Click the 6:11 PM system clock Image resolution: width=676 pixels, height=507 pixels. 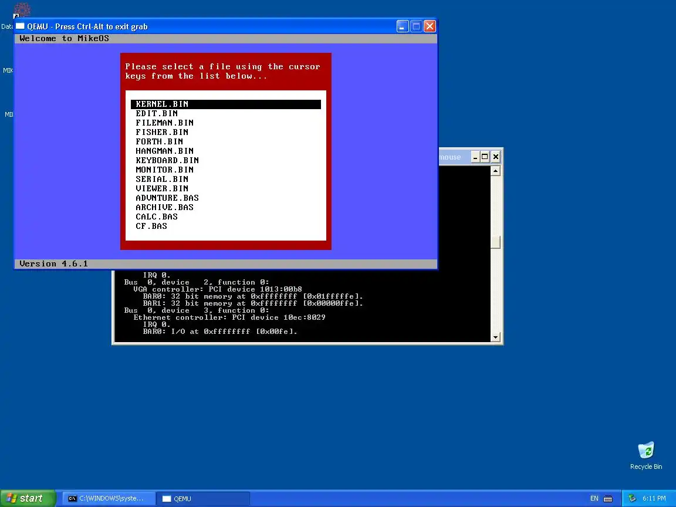point(654,498)
